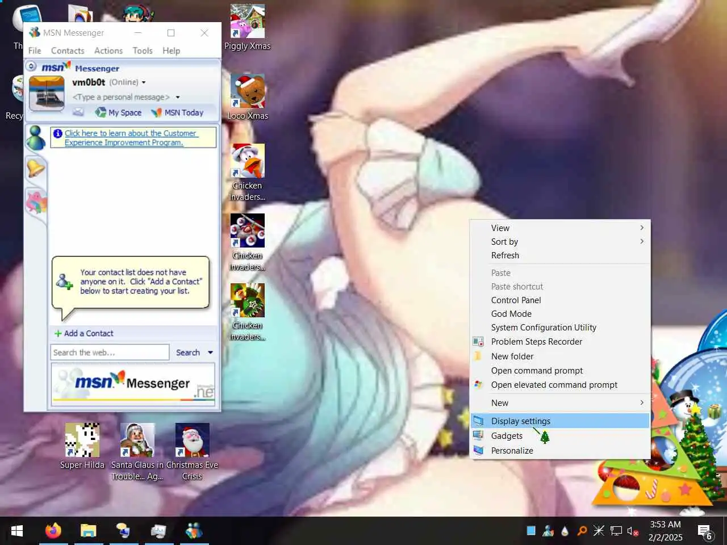
Task: Expand the View submenu in context menu
Action: click(x=560, y=228)
